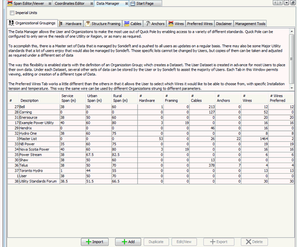Click the 378 cables cell for Telus
297x247 pixels.
(x=202, y=165)
